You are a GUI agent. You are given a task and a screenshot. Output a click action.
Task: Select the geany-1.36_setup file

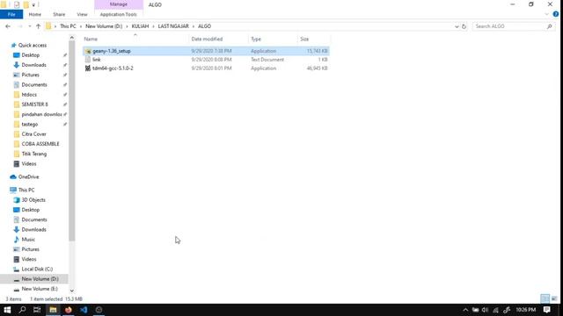[x=206, y=51]
